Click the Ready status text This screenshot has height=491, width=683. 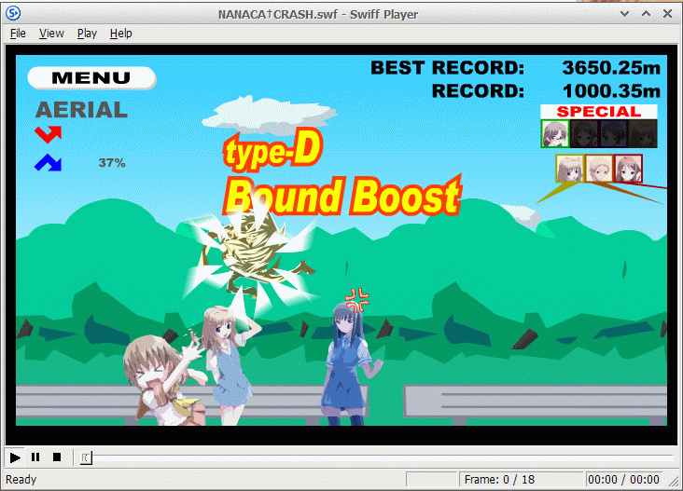(x=21, y=480)
